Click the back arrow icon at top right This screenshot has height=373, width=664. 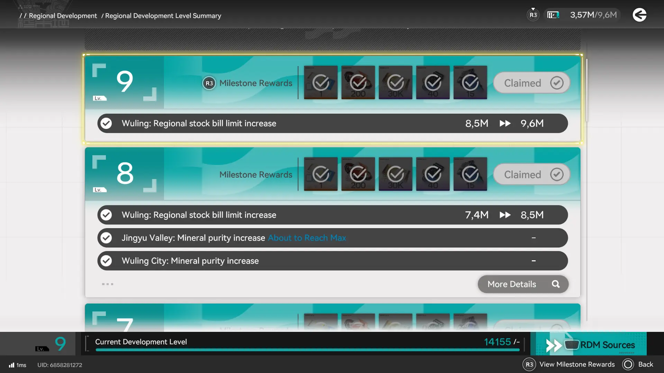pyautogui.click(x=639, y=15)
